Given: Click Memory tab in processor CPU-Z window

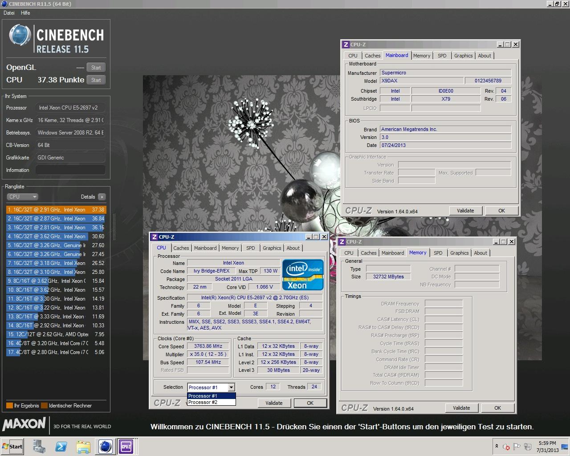Looking at the screenshot, I should click(230, 248).
